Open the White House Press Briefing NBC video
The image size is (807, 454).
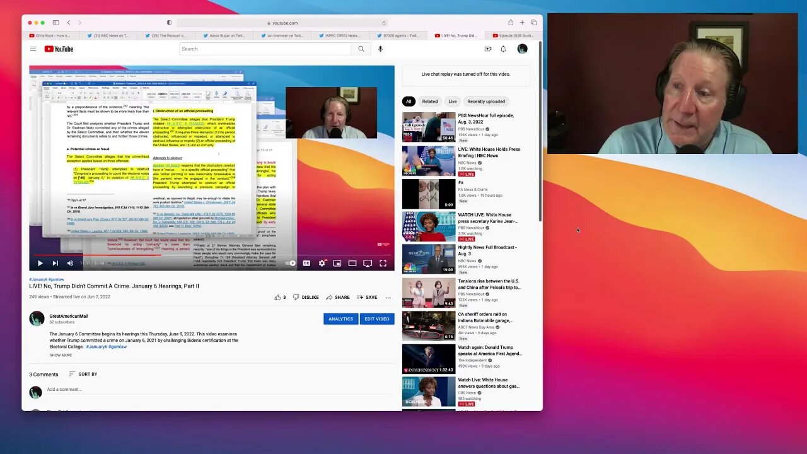click(489, 152)
